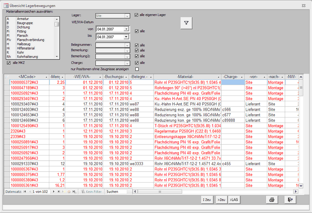Open the 'bis' date dropdown
312x213 pixels.
126,37
